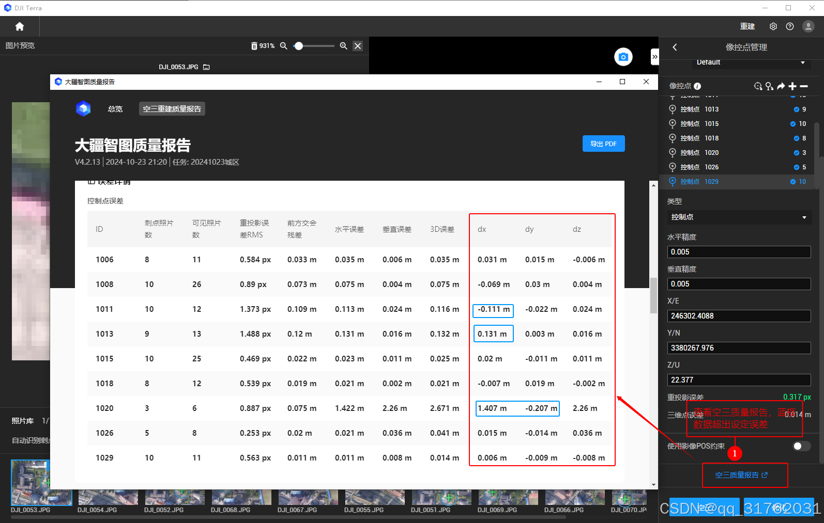Open the 类型 控制点 dropdown
This screenshot has height=523, width=824.
739,217
